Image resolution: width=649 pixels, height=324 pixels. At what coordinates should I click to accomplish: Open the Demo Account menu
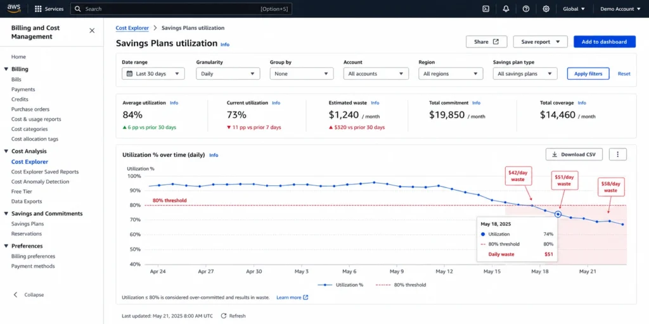click(x=620, y=9)
